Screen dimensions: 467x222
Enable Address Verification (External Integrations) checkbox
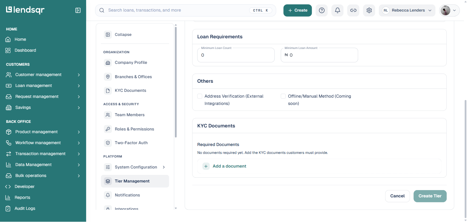[200, 96]
